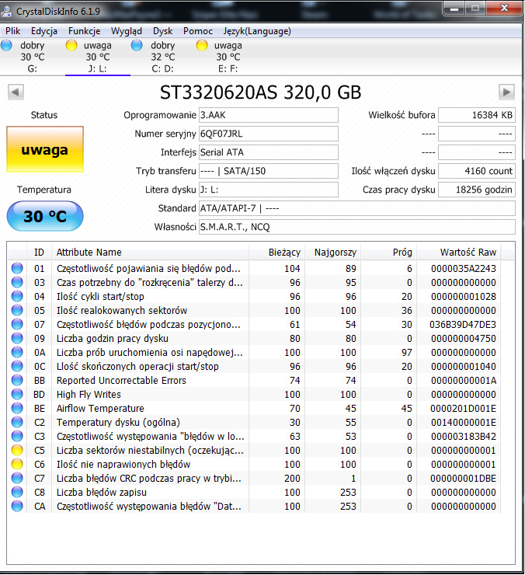Go to previous disk with left arrow
Screen dimensions: 525x575
(16, 92)
